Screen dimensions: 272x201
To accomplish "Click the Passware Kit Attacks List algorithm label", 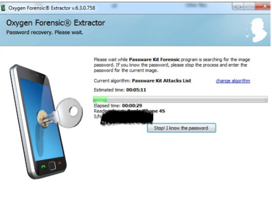I will 162,81.
